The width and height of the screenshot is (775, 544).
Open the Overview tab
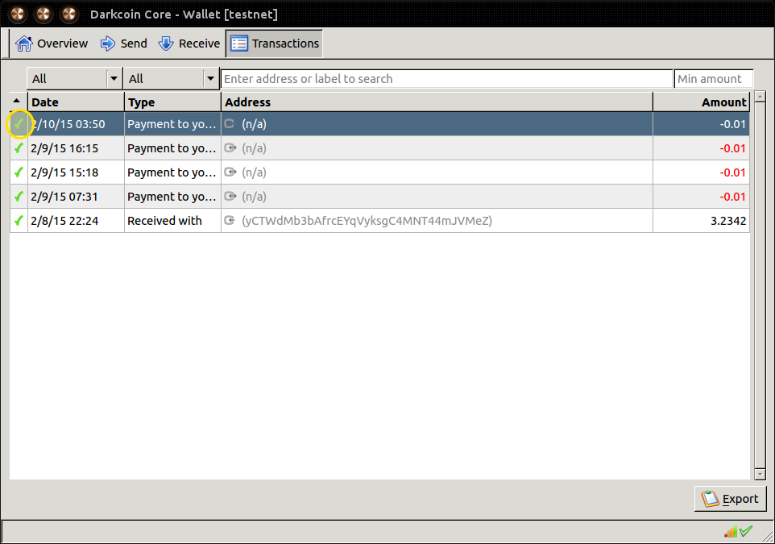click(52, 44)
